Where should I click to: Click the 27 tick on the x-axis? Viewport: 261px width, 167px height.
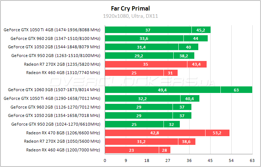pyautogui.click(x=168, y=160)
